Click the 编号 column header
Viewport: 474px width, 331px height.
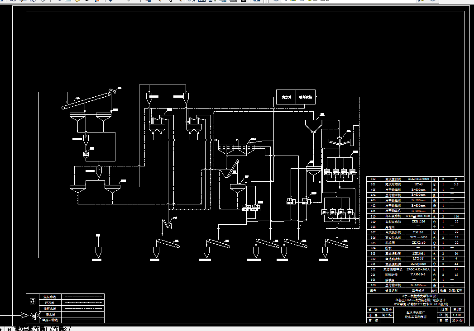coord(373,291)
